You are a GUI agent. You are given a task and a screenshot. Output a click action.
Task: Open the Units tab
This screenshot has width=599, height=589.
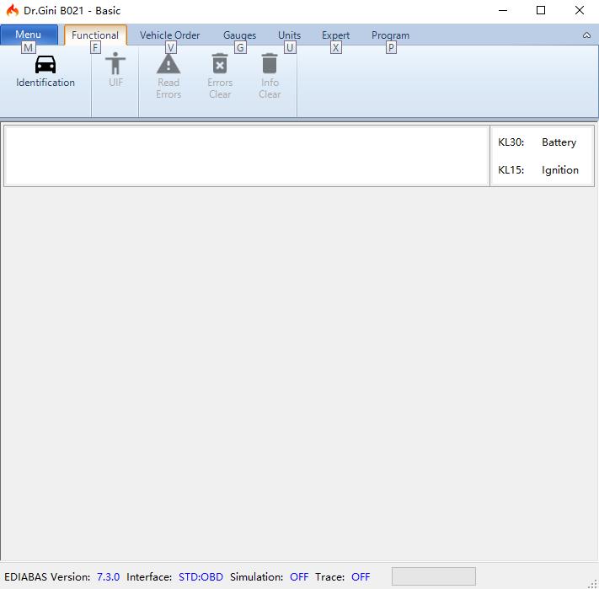[289, 35]
